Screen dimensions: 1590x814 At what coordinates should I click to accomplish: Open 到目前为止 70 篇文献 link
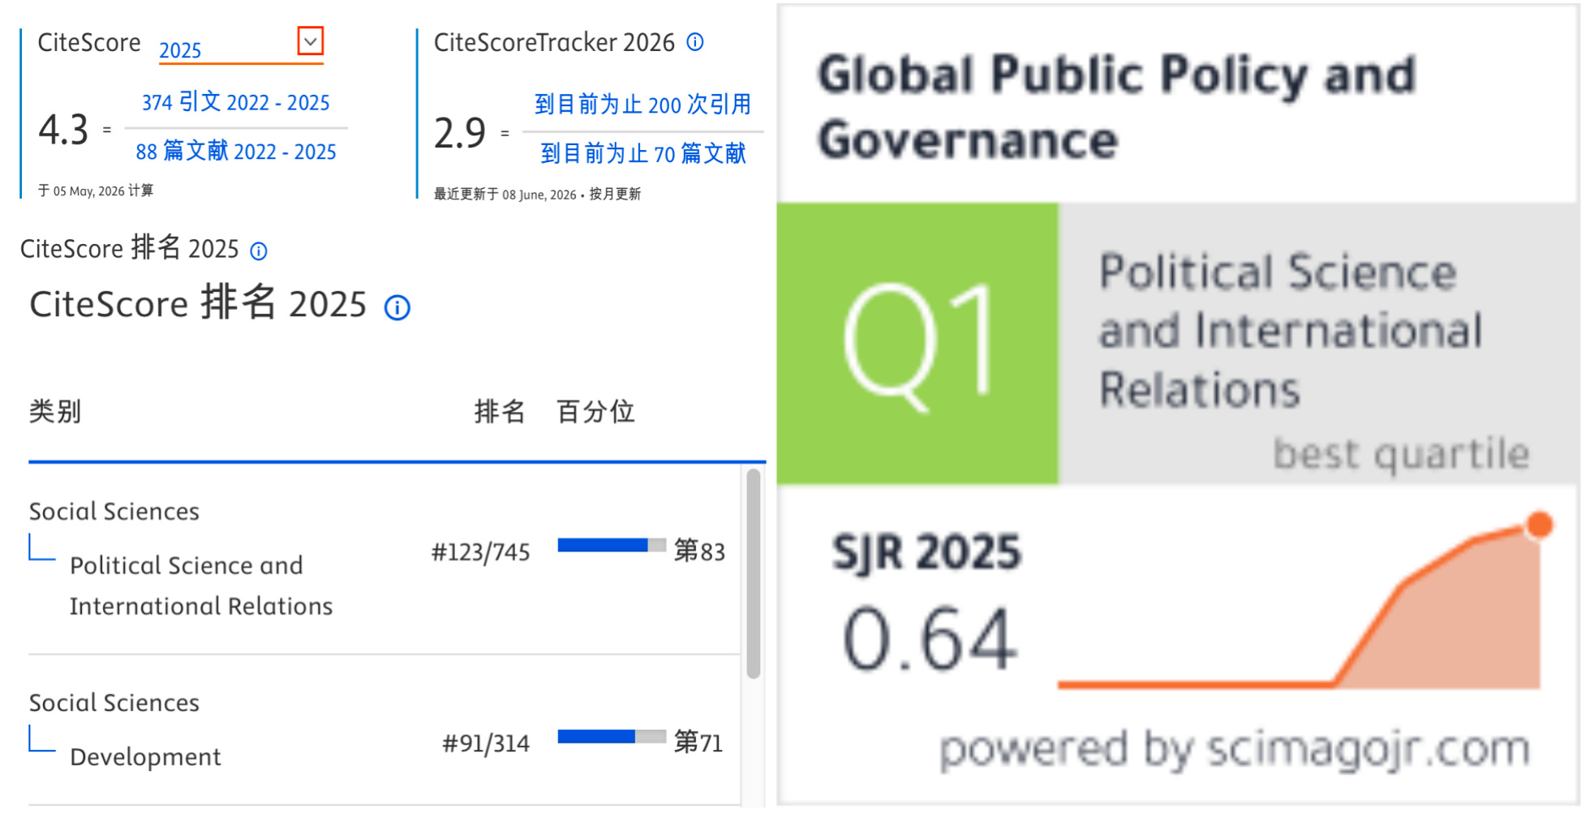click(642, 153)
